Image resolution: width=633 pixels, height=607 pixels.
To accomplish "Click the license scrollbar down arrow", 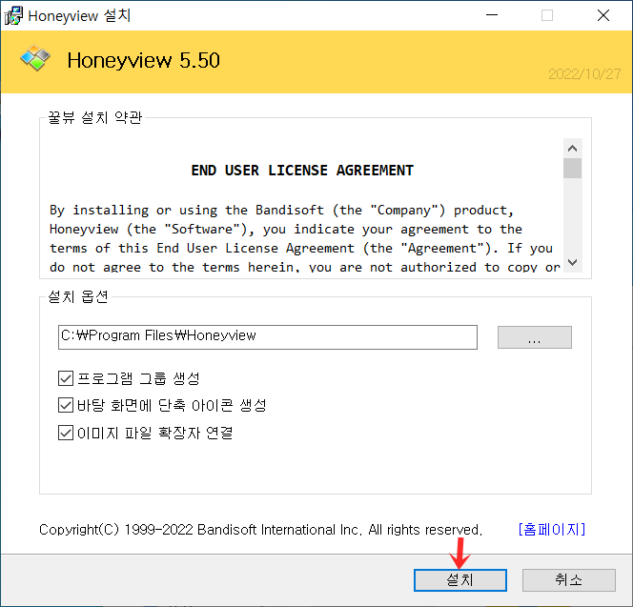I will [572, 262].
